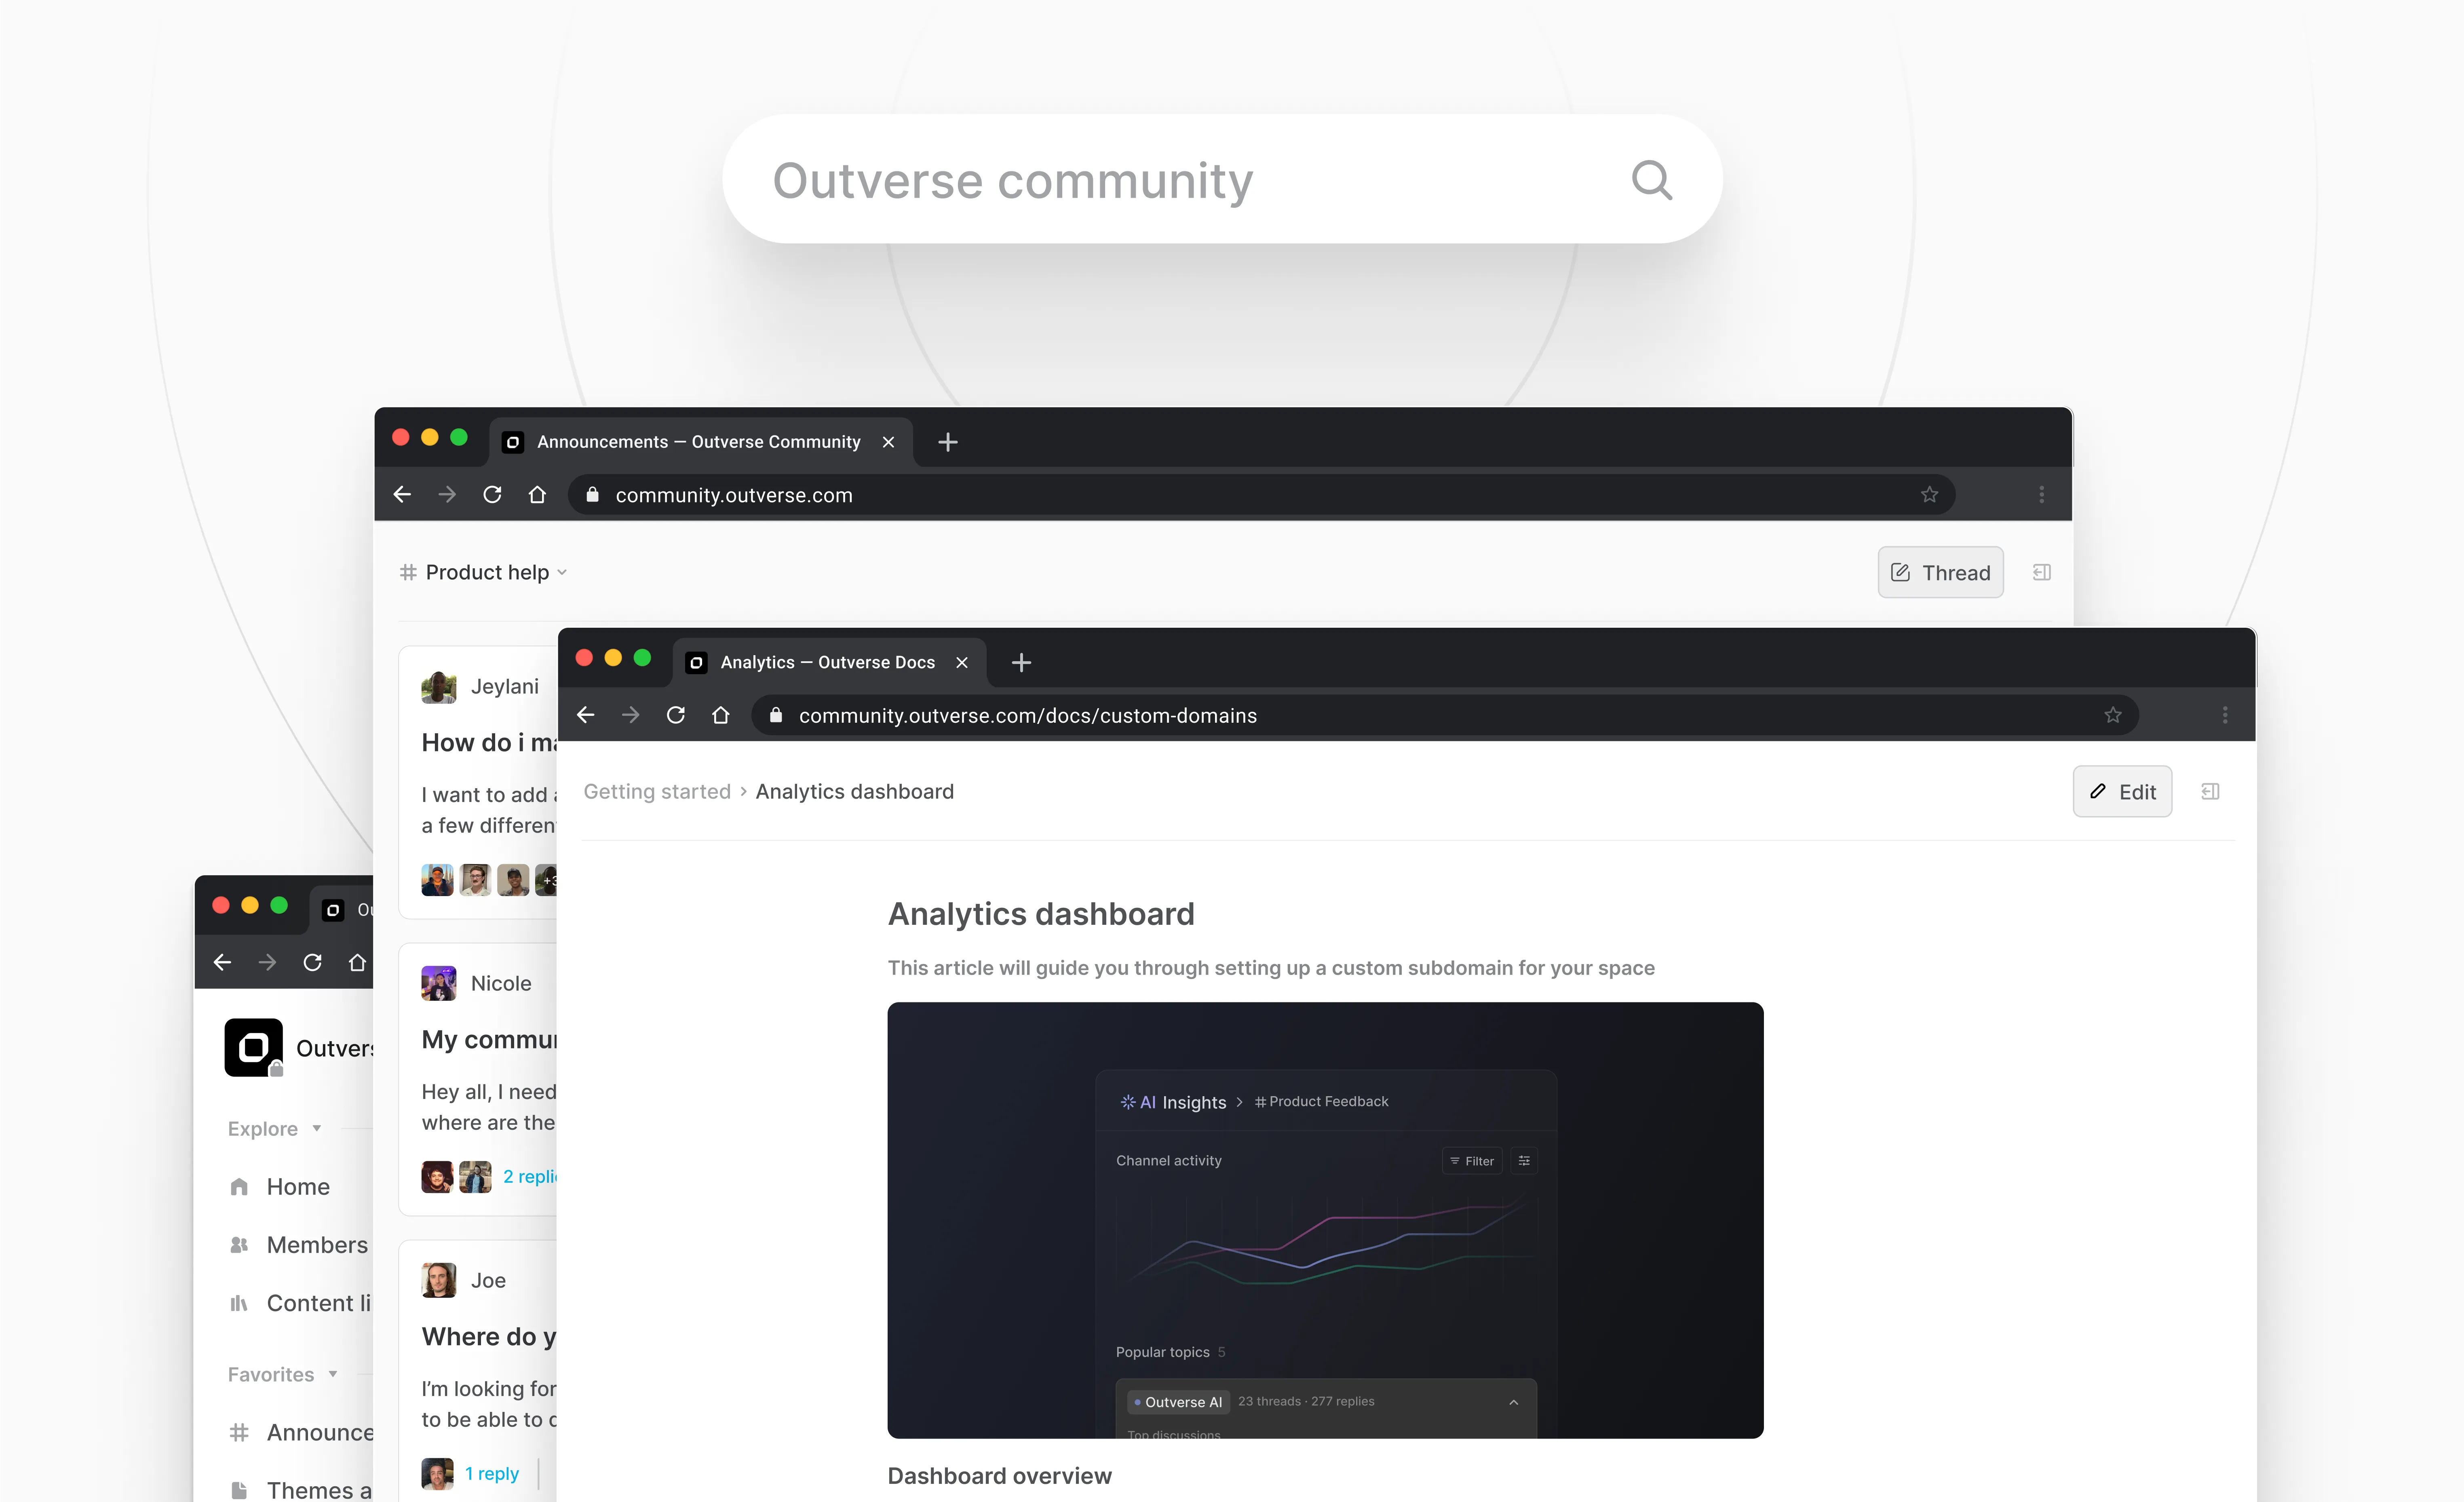Toggle side panel icon next to Edit button
The height and width of the screenshot is (1502, 2464).
tap(2210, 791)
